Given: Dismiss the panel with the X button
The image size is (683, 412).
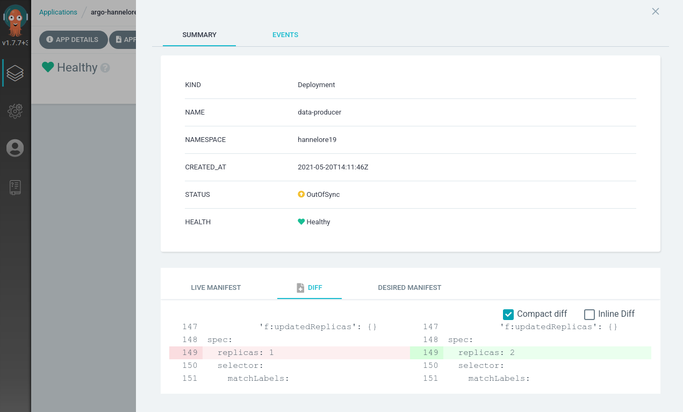Looking at the screenshot, I should 655,11.
